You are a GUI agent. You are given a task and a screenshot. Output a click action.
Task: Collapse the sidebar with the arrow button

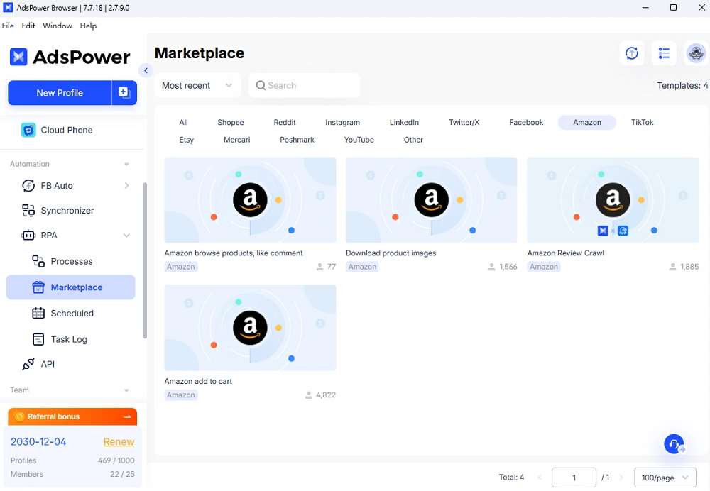[146, 70]
